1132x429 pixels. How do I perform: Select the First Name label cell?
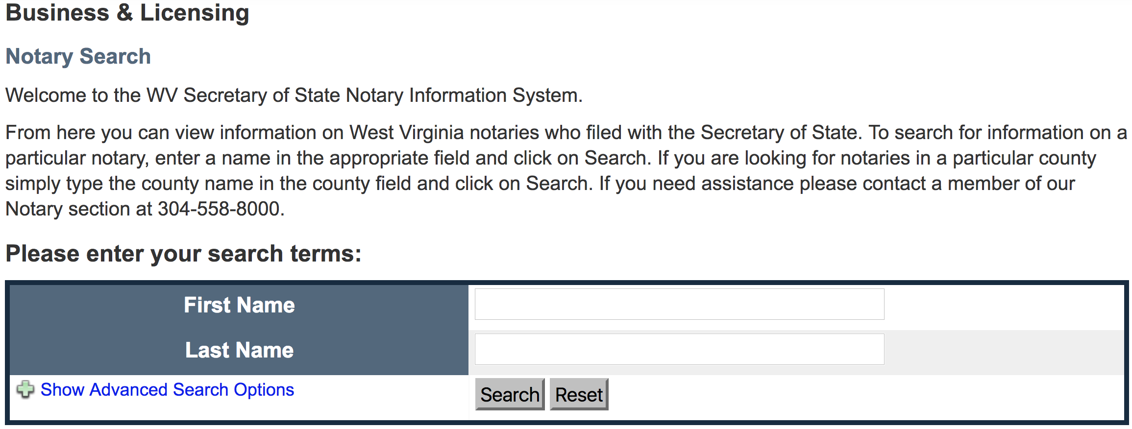tap(239, 305)
